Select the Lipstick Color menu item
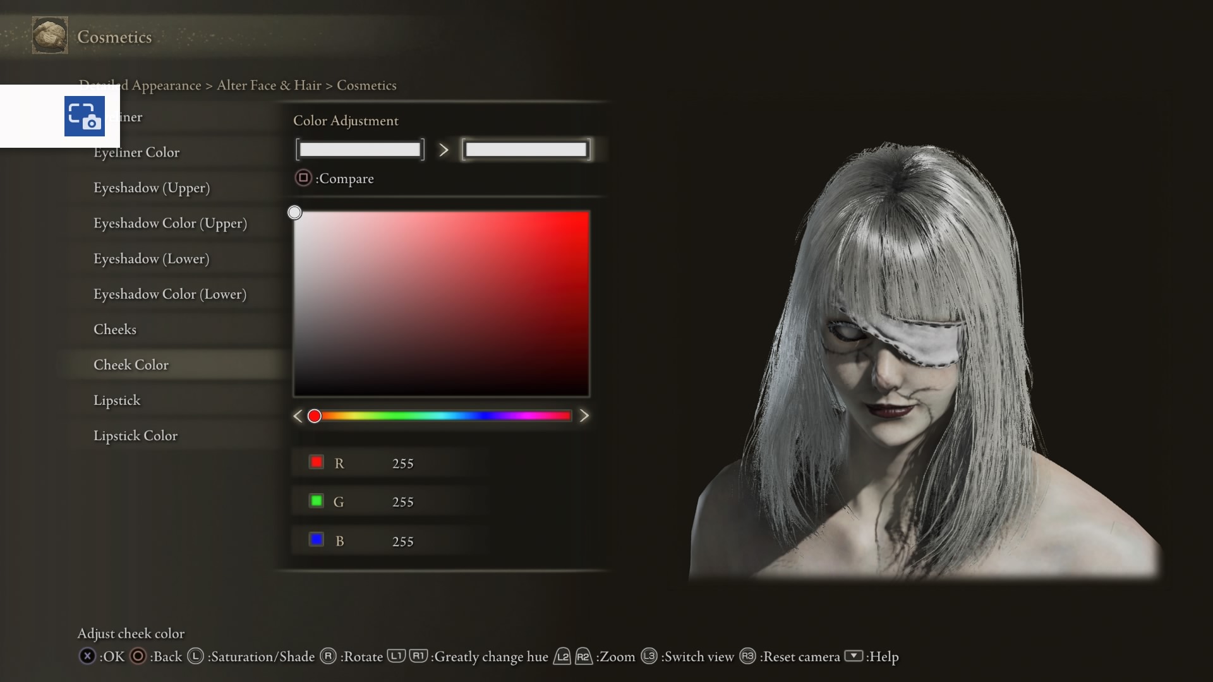 coord(135,436)
